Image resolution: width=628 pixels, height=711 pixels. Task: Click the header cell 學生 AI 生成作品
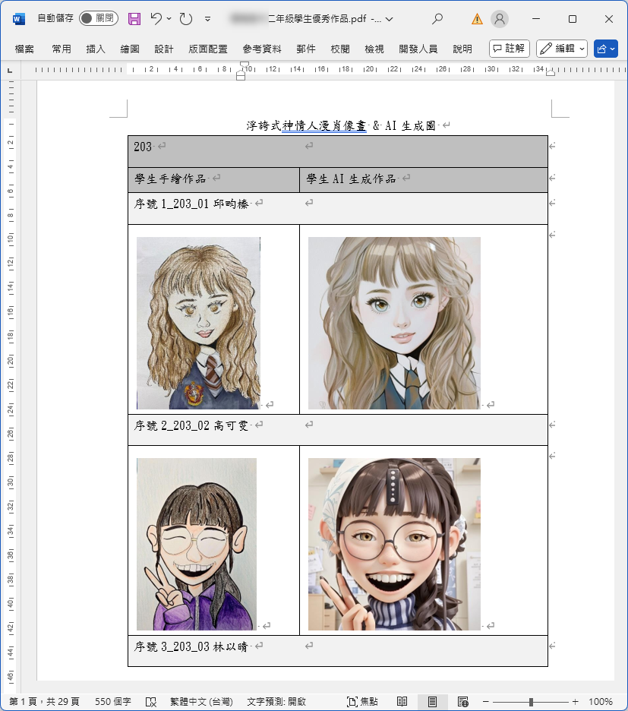tap(424, 179)
